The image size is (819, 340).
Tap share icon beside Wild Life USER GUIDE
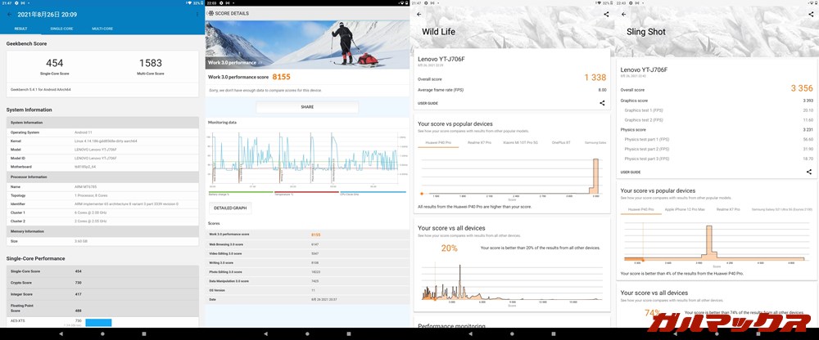[x=602, y=103]
